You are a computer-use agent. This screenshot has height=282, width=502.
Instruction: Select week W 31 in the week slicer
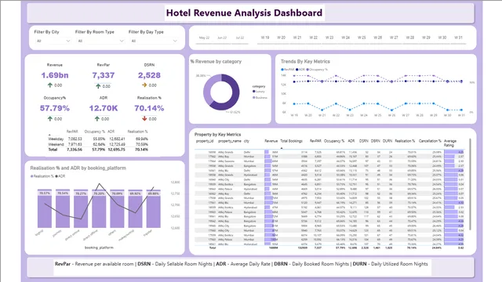(458, 38)
